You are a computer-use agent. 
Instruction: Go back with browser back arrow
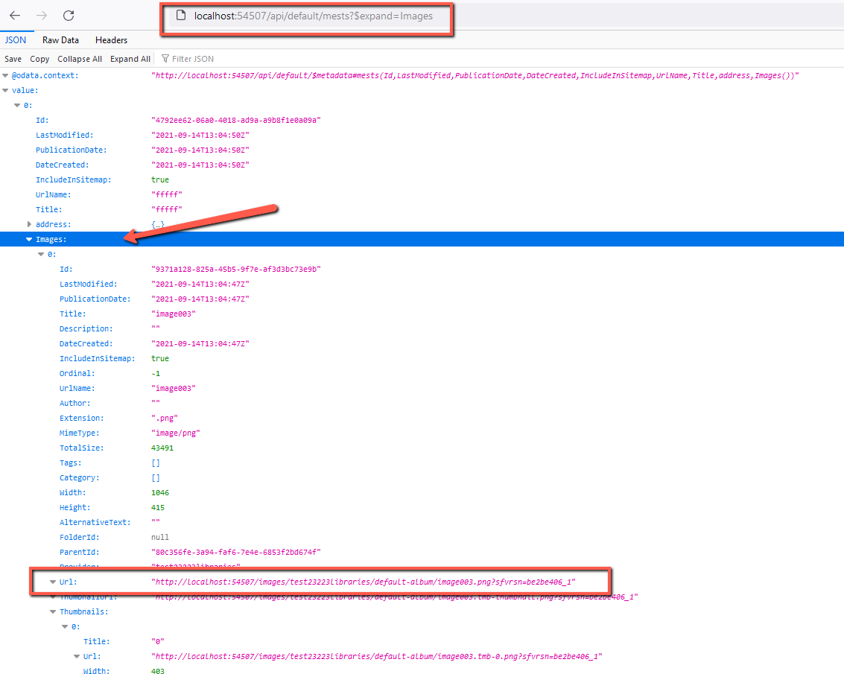click(x=15, y=16)
